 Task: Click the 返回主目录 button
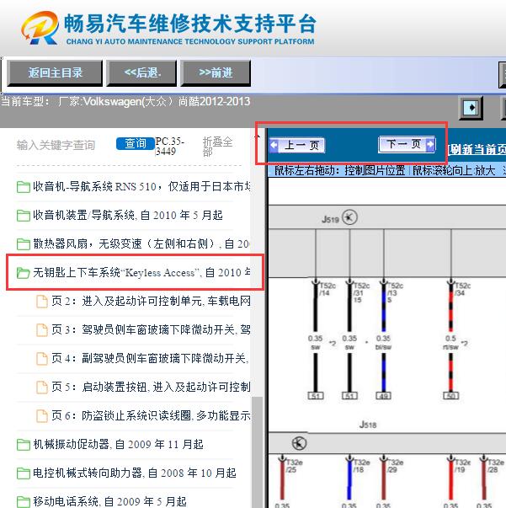[55, 73]
